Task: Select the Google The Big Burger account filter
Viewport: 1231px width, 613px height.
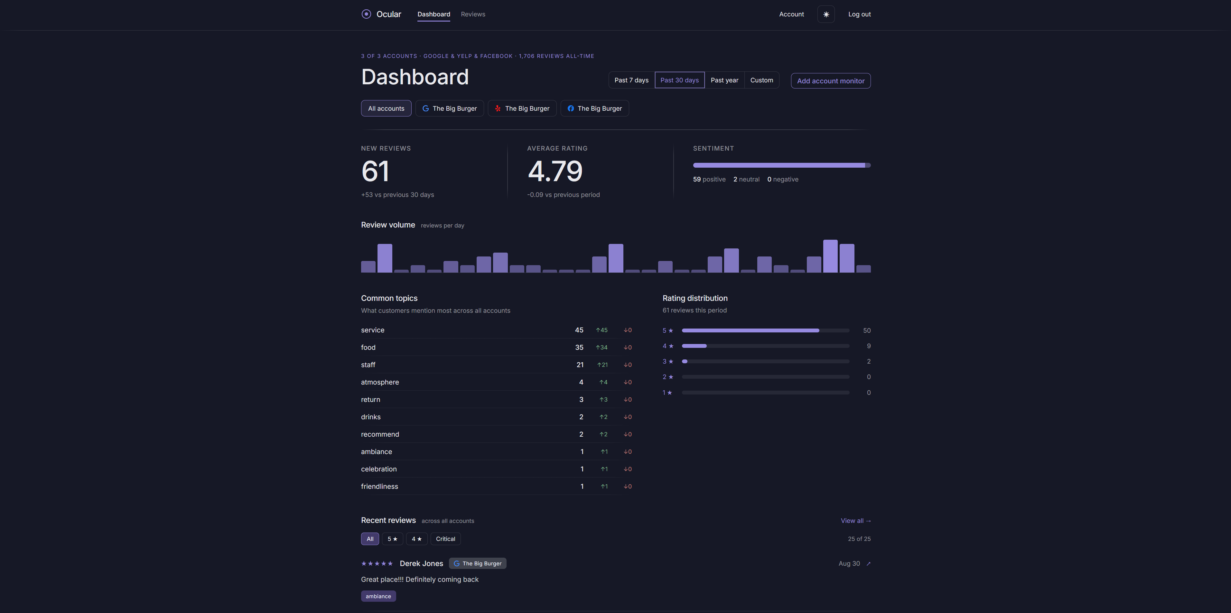Action: pyautogui.click(x=449, y=108)
